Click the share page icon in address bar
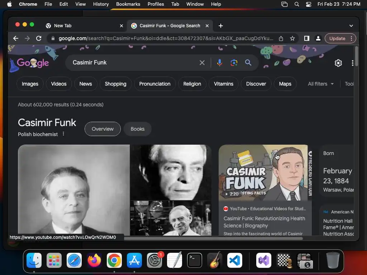The height and width of the screenshot is (275, 367). [x=281, y=38]
